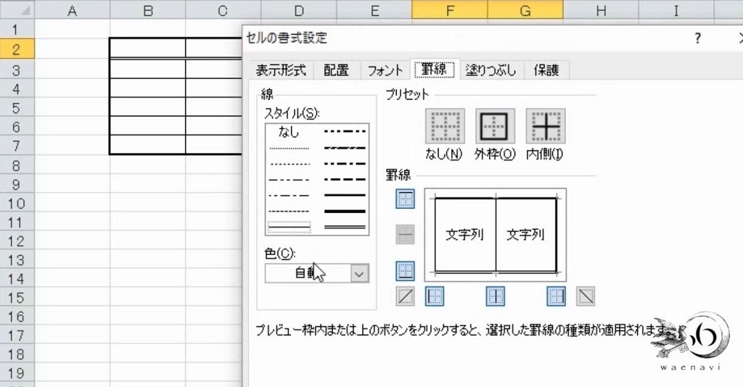Select the thickest solid line style
Screen dimensions: 743x387
pyautogui.click(x=345, y=211)
